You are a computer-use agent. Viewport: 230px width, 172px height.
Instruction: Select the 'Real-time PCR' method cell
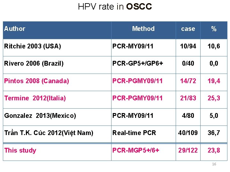point(134,133)
